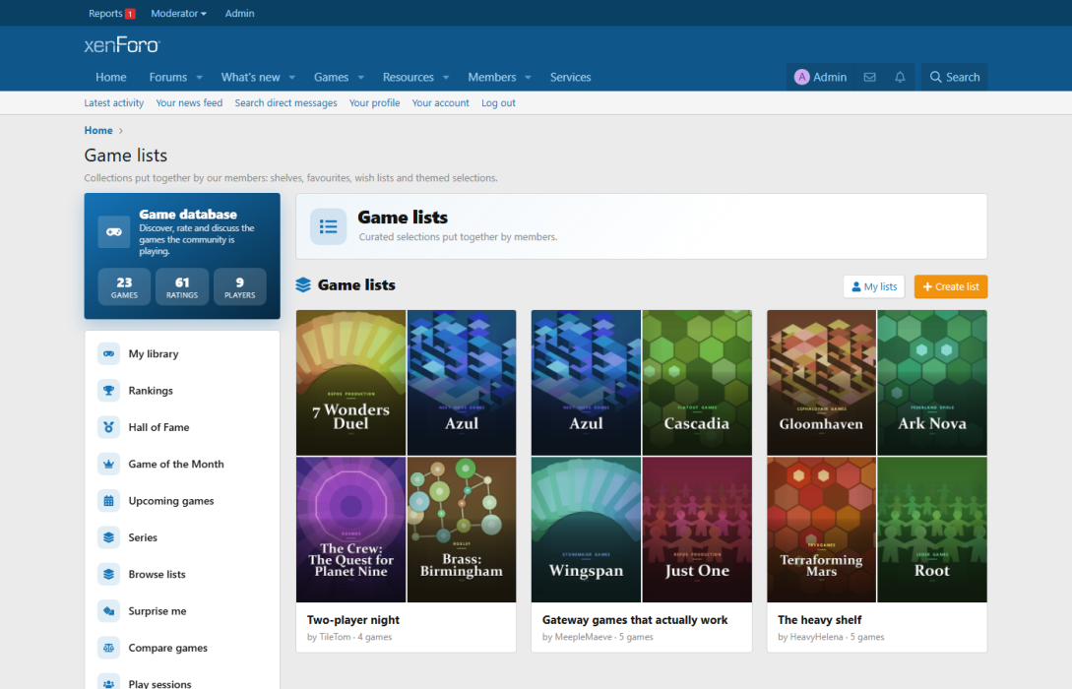1072x689 pixels.
Task: Click the My library gamepad icon
Action: tap(108, 354)
